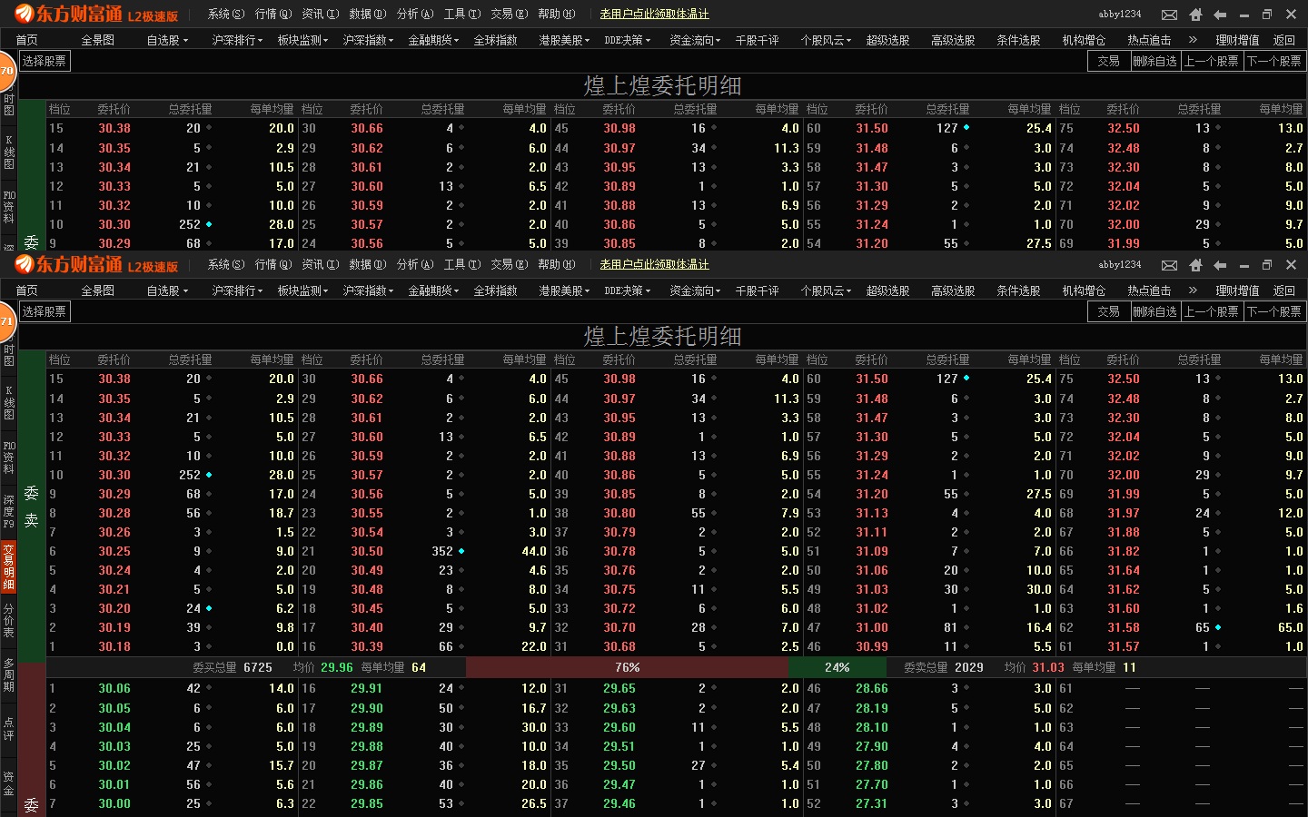
Task: Open 工具(T) menu in lower window
Action: (462, 264)
